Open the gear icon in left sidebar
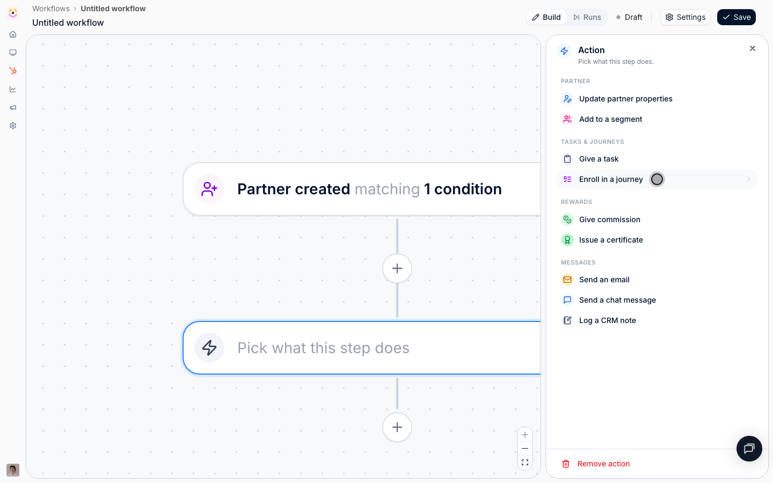 tap(13, 126)
